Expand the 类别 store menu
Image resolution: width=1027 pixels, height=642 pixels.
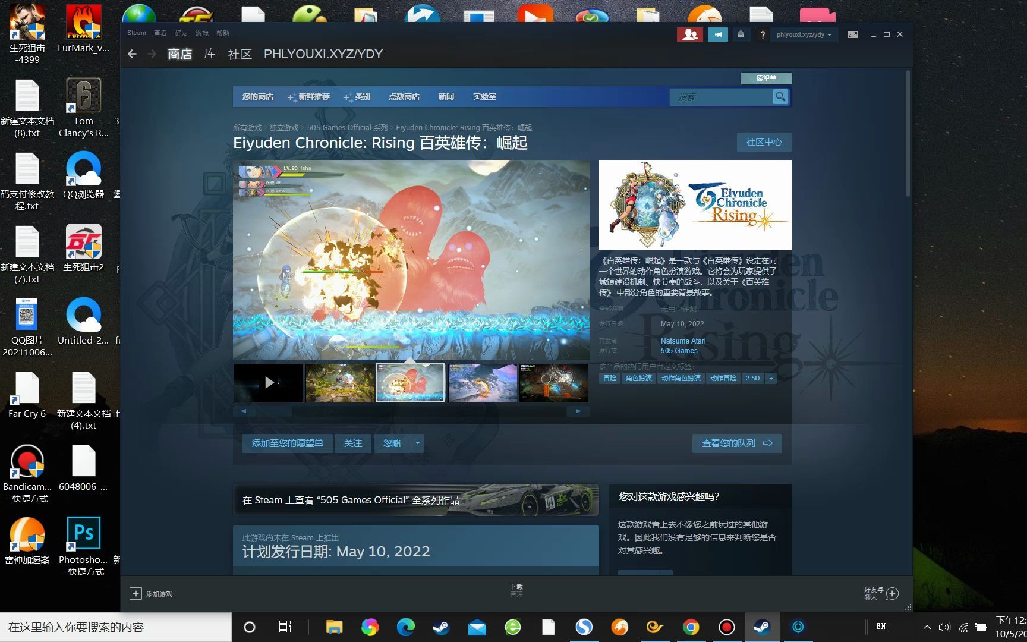point(357,96)
